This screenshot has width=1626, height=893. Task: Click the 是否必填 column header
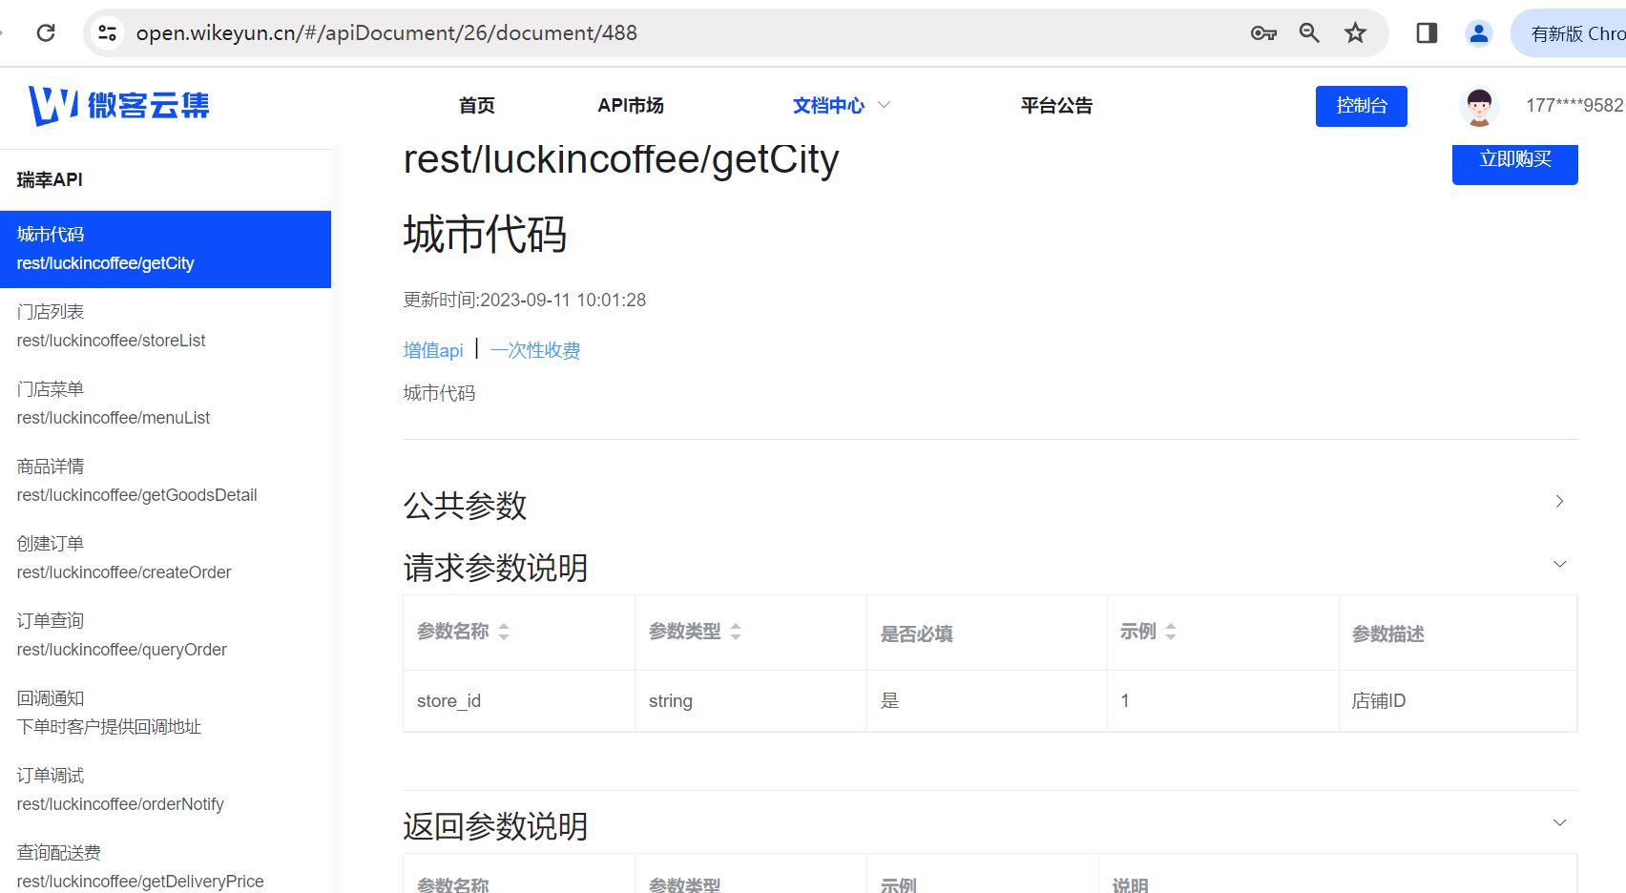coord(987,633)
